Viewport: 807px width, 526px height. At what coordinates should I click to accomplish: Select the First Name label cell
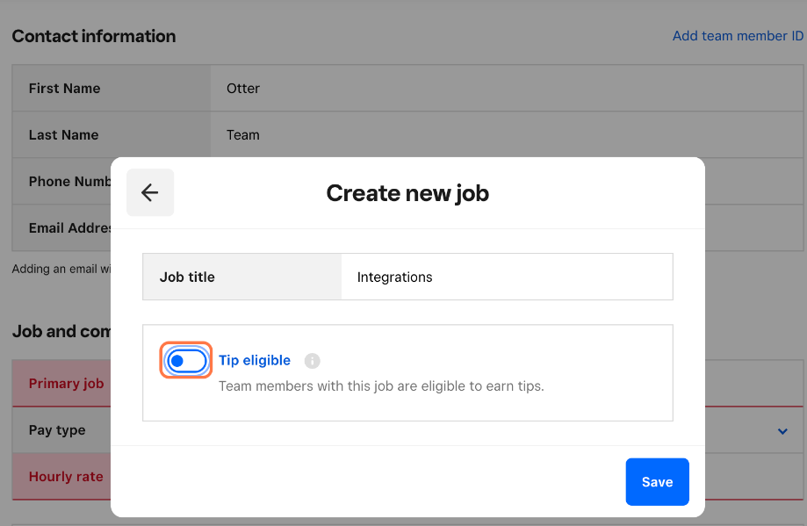click(112, 88)
